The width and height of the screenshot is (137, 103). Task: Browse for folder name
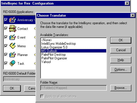tap(121, 88)
